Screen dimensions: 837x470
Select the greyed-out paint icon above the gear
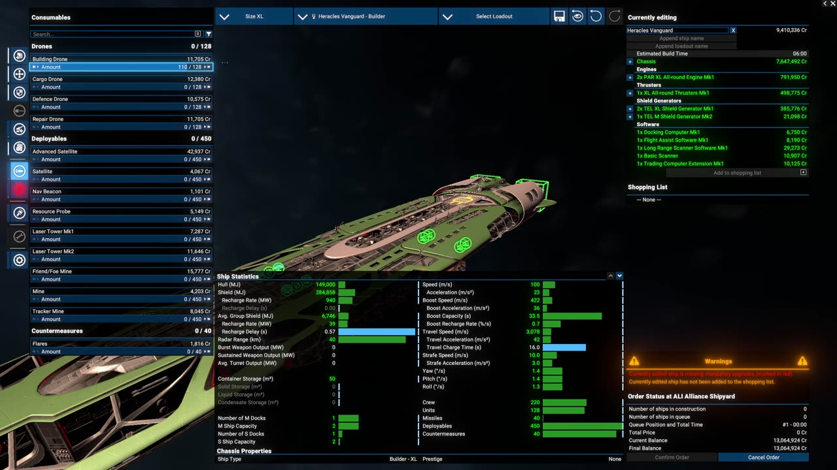(20, 236)
